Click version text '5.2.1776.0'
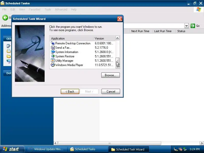 coord(101,47)
